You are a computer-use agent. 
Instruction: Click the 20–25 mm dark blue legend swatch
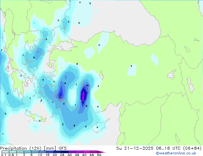tap(57, 152)
